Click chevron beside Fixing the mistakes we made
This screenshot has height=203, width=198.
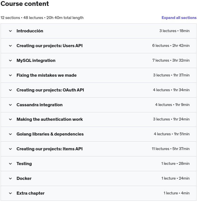(x=10, y=75)
